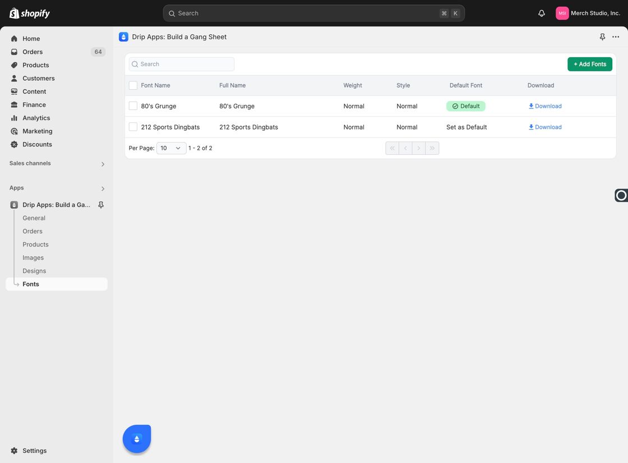
Task: Open the Designs subpage
Action: coord(34,271)
